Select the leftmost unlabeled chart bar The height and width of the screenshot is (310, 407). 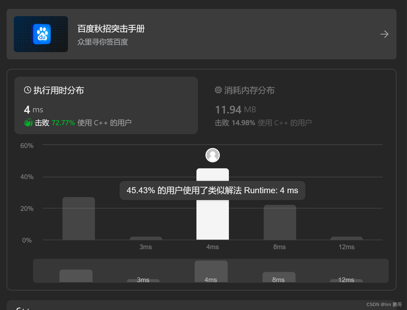[79, 218]
